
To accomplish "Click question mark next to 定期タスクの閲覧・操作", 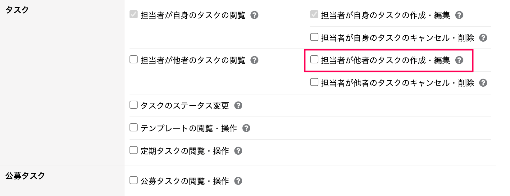I will [238, 151].
